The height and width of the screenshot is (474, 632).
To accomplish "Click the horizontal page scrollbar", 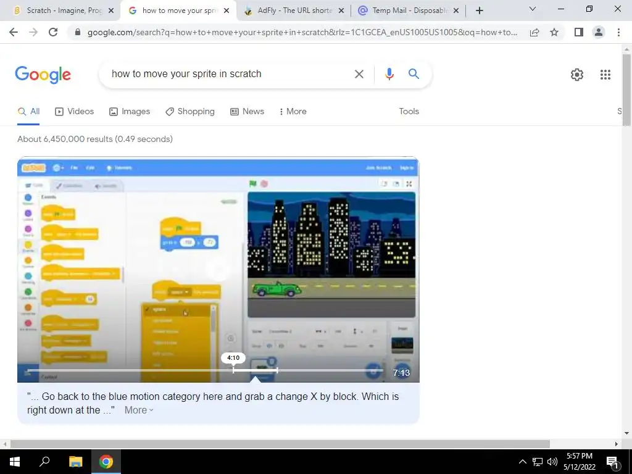I will [280, 444].
